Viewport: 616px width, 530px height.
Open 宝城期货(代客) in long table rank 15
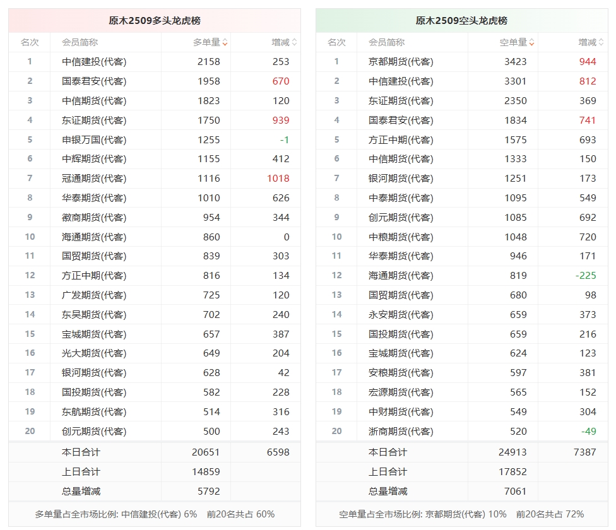tap(94, 334)
